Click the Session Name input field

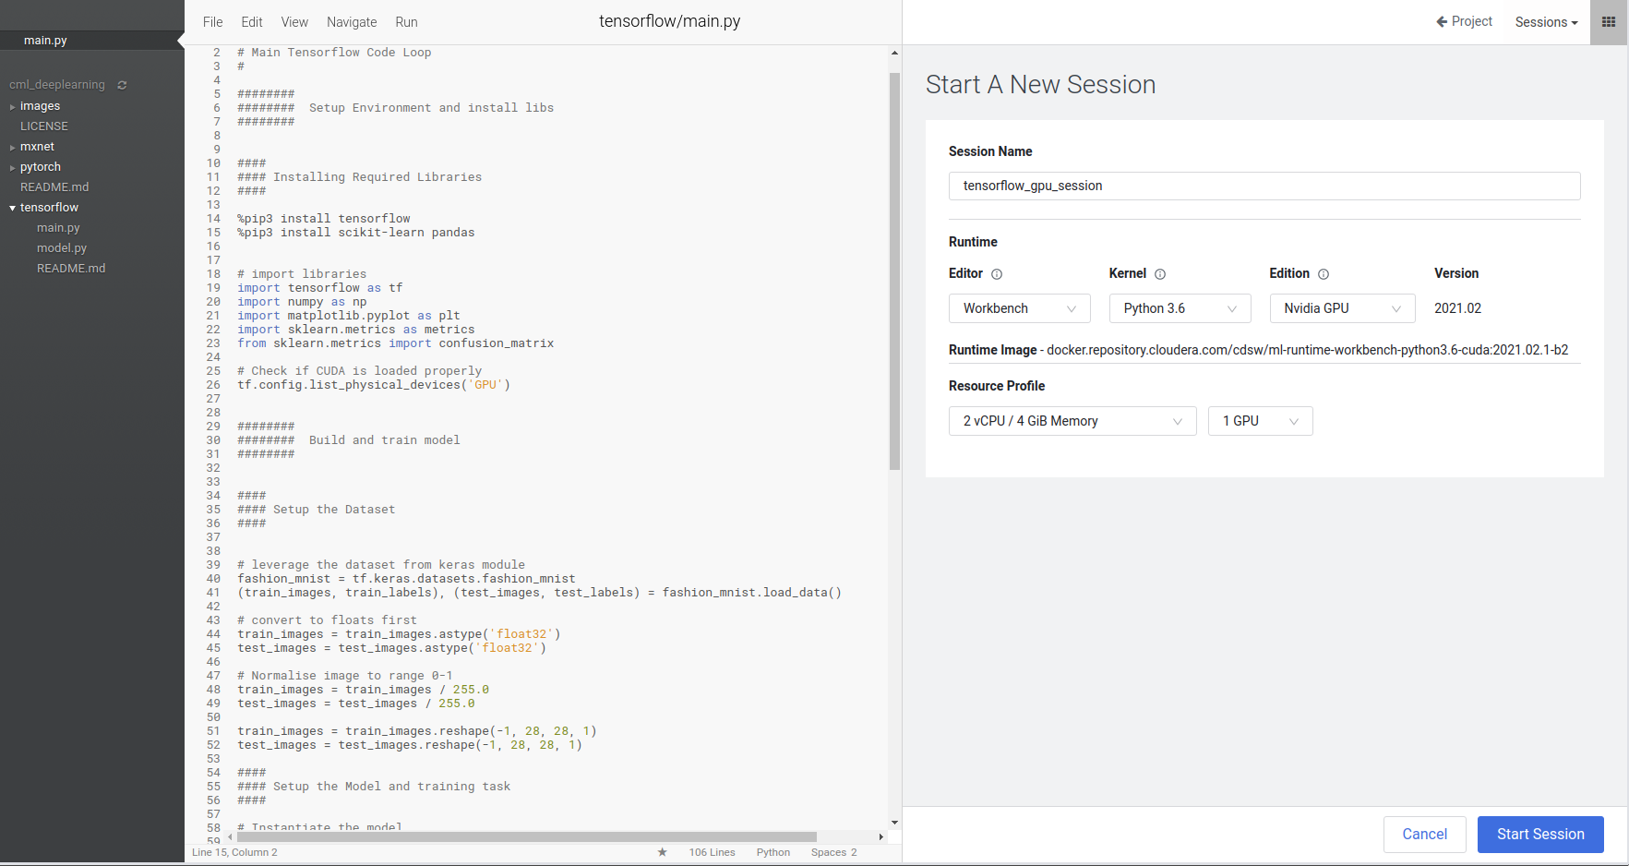(x=1264, y=186)
